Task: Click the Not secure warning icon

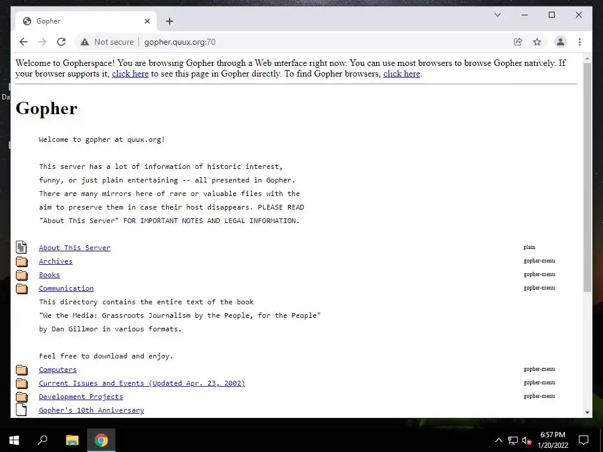Action: click(85, 42)
